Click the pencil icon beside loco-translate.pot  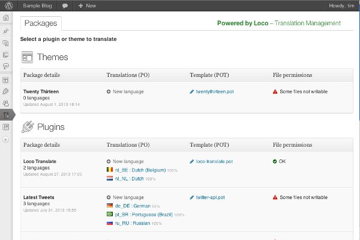[192, 162]
